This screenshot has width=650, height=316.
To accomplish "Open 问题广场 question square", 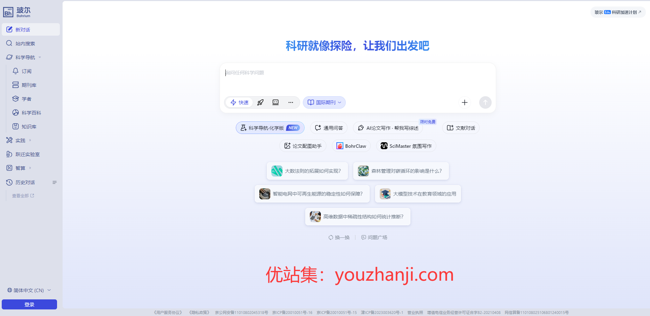I will pyautogui.click(x=374, y=237).
